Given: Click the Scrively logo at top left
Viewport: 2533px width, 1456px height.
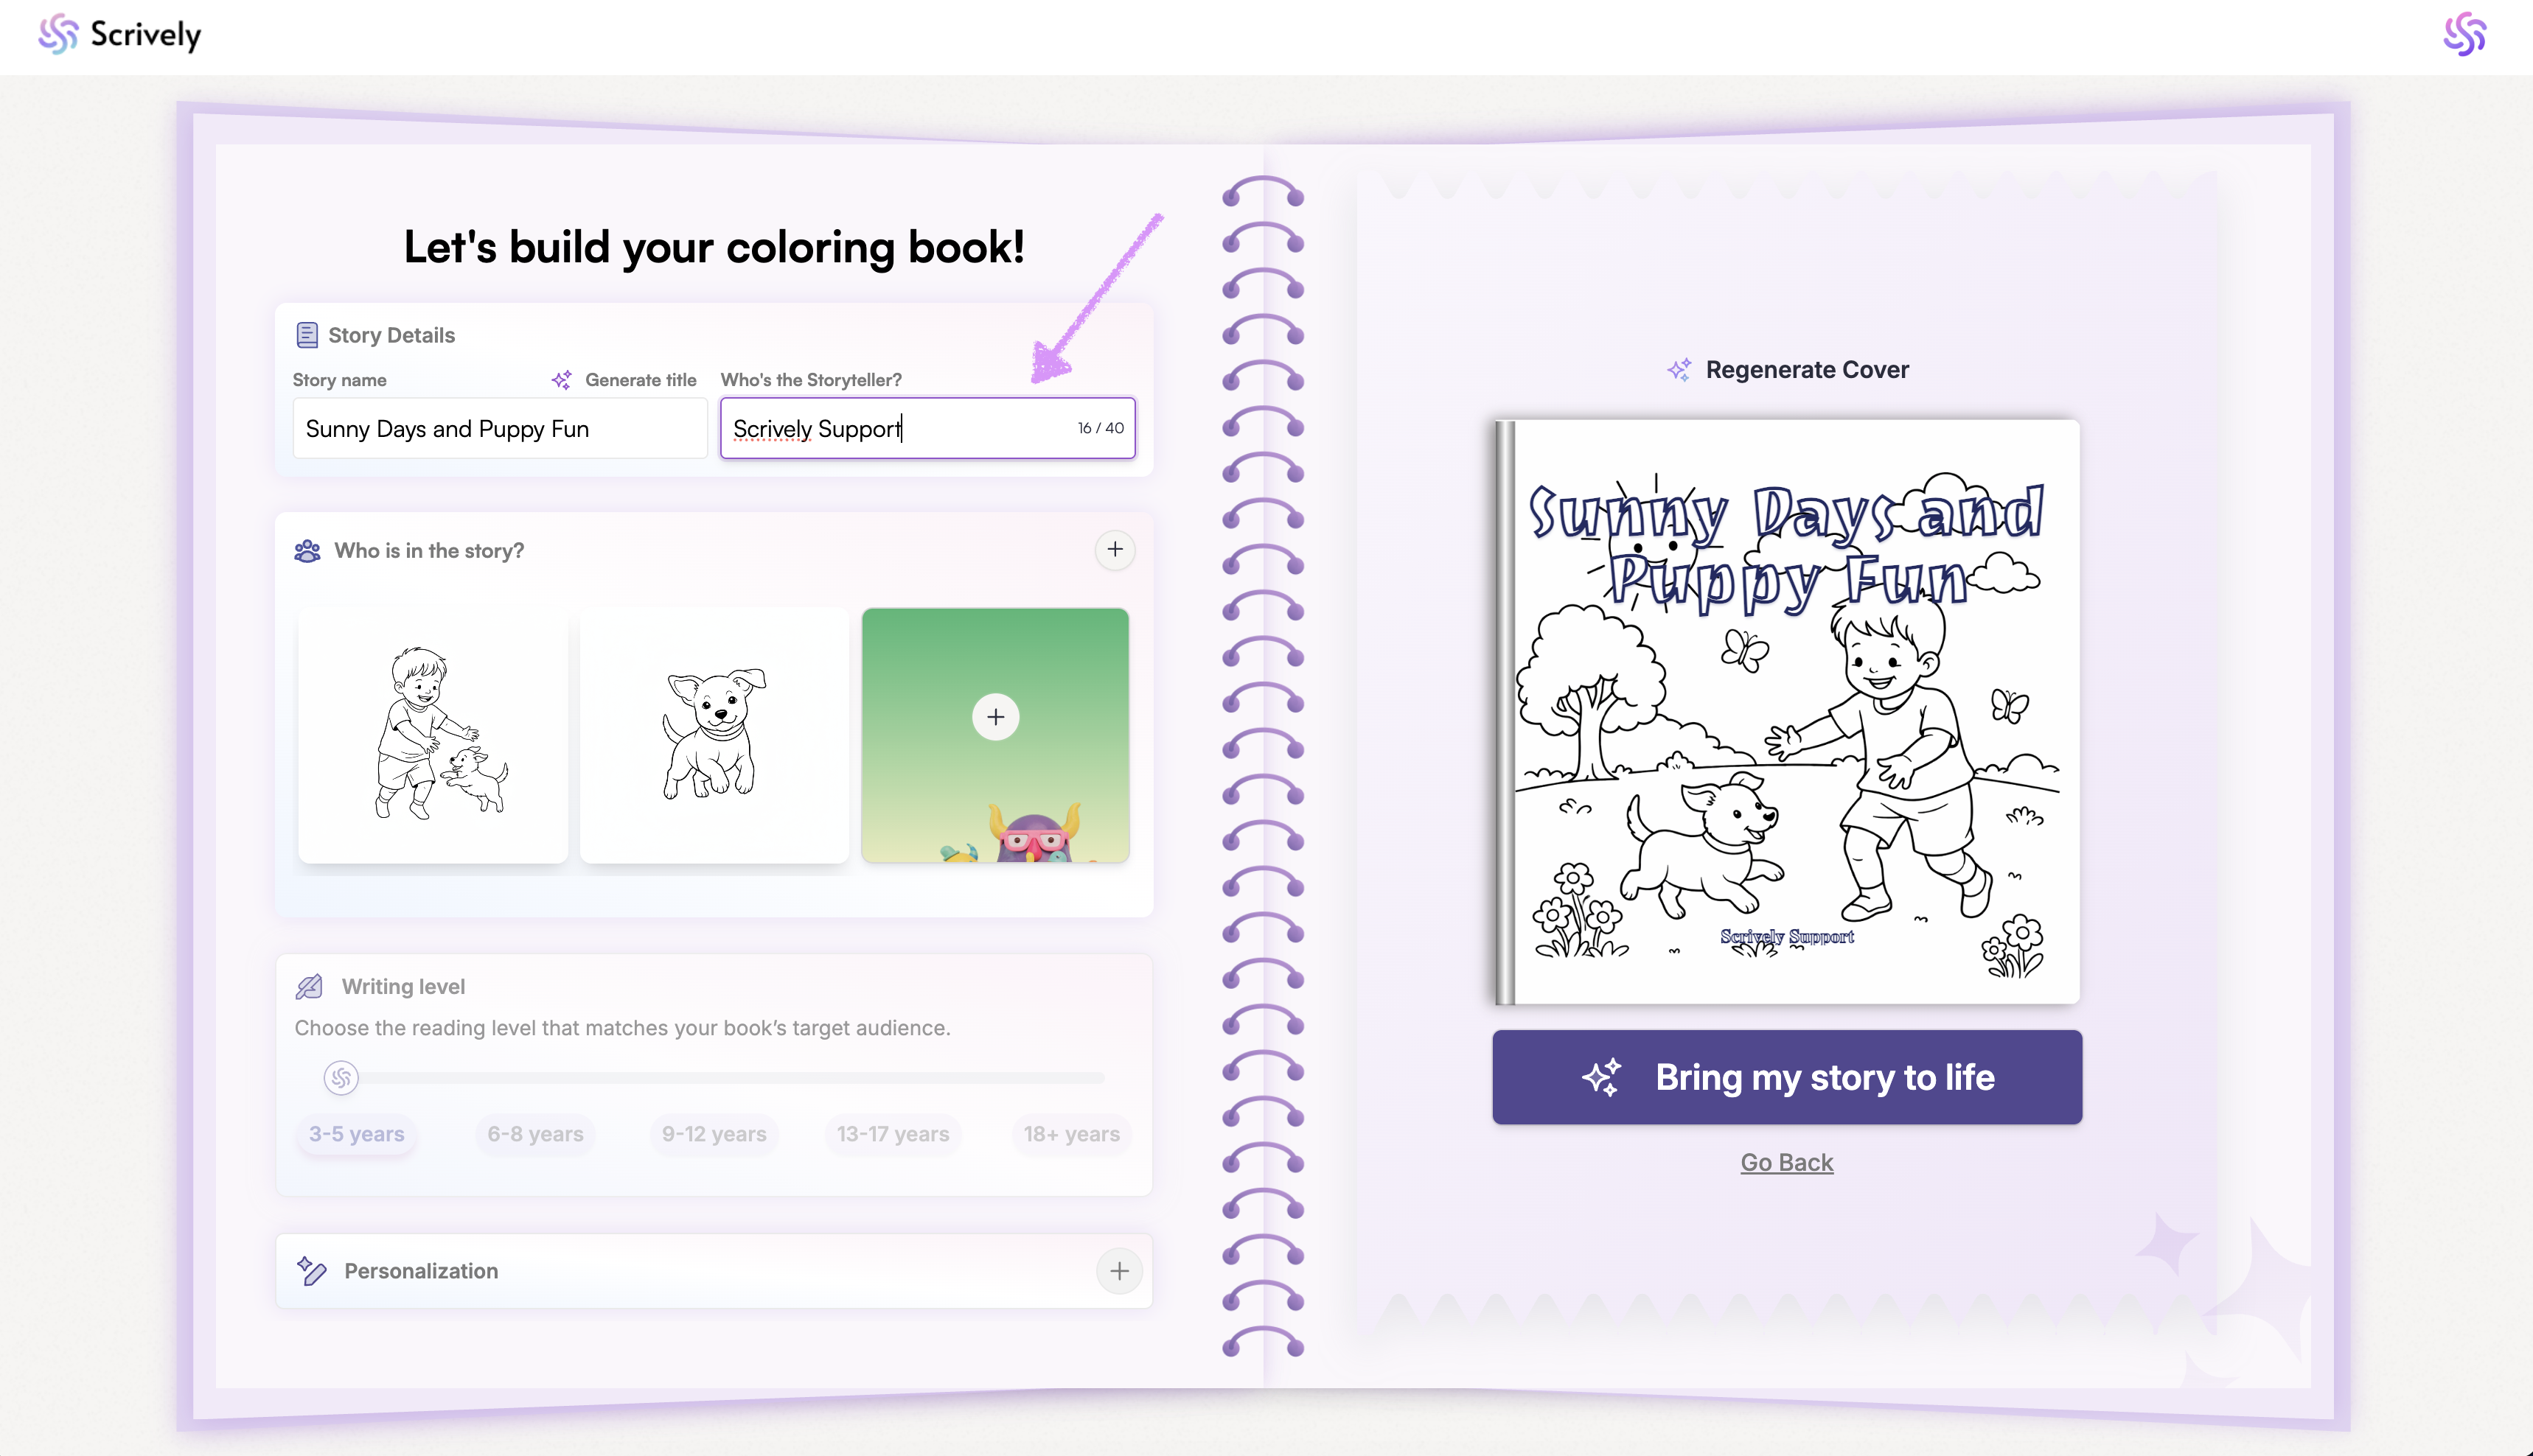Looking at the screenshot, I should click(119, 35).
